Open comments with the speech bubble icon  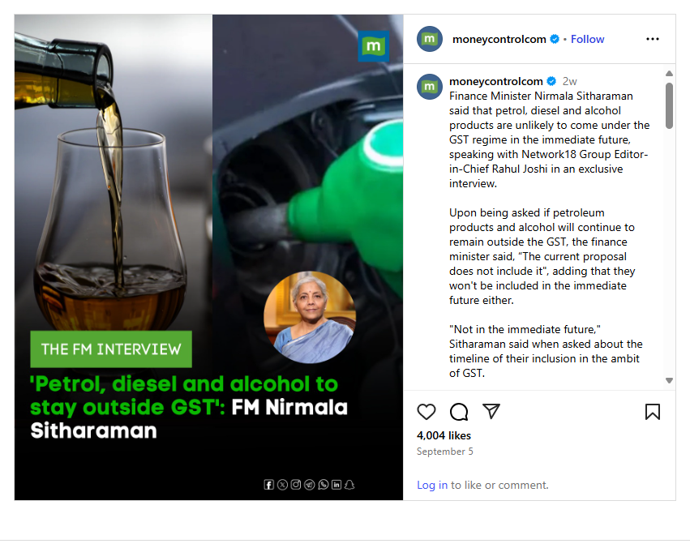pos(459,412)
